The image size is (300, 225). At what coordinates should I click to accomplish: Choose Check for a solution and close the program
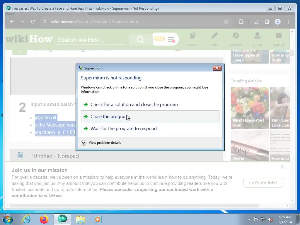[150, 105]
